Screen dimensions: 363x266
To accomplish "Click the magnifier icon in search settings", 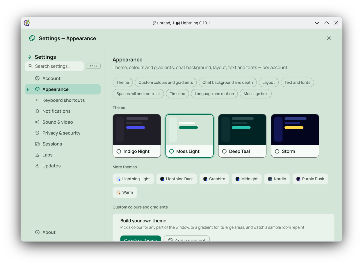I will point(31,66).
